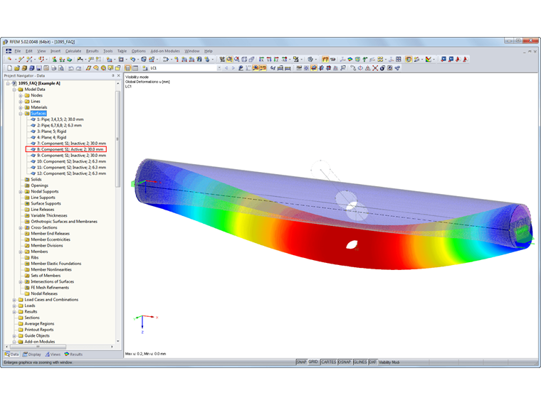Image resolution: width=541 pixels, height=405 pixels.
Task: Expand the Materials tree folder
Action: click(21, 107)
